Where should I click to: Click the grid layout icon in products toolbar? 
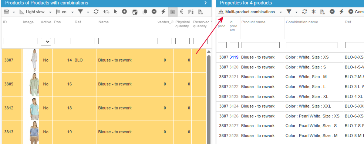click(x=6, y=12)
